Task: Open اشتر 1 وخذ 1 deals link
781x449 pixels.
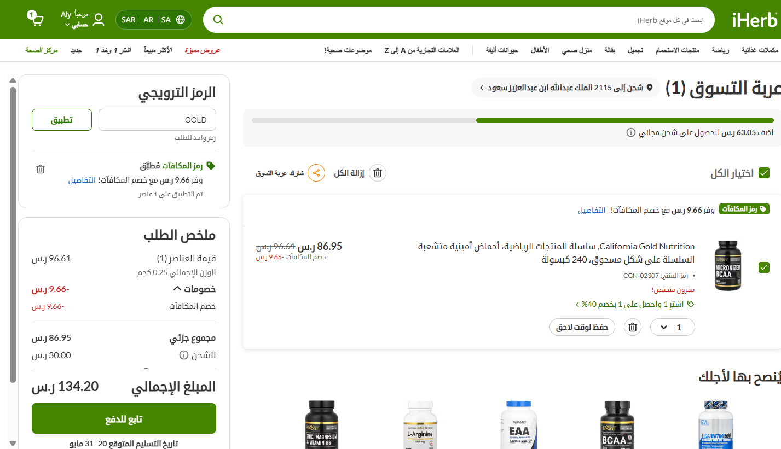Action: click(x=113, y=50)
